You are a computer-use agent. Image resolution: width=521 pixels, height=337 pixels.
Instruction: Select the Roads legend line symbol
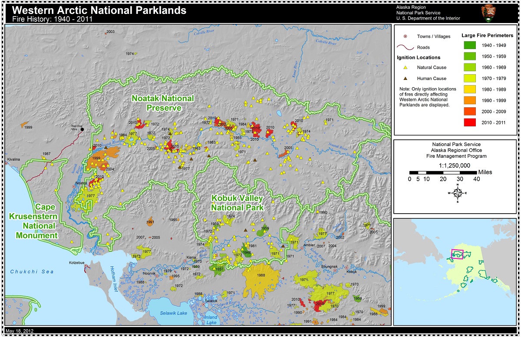coord(406,47)
